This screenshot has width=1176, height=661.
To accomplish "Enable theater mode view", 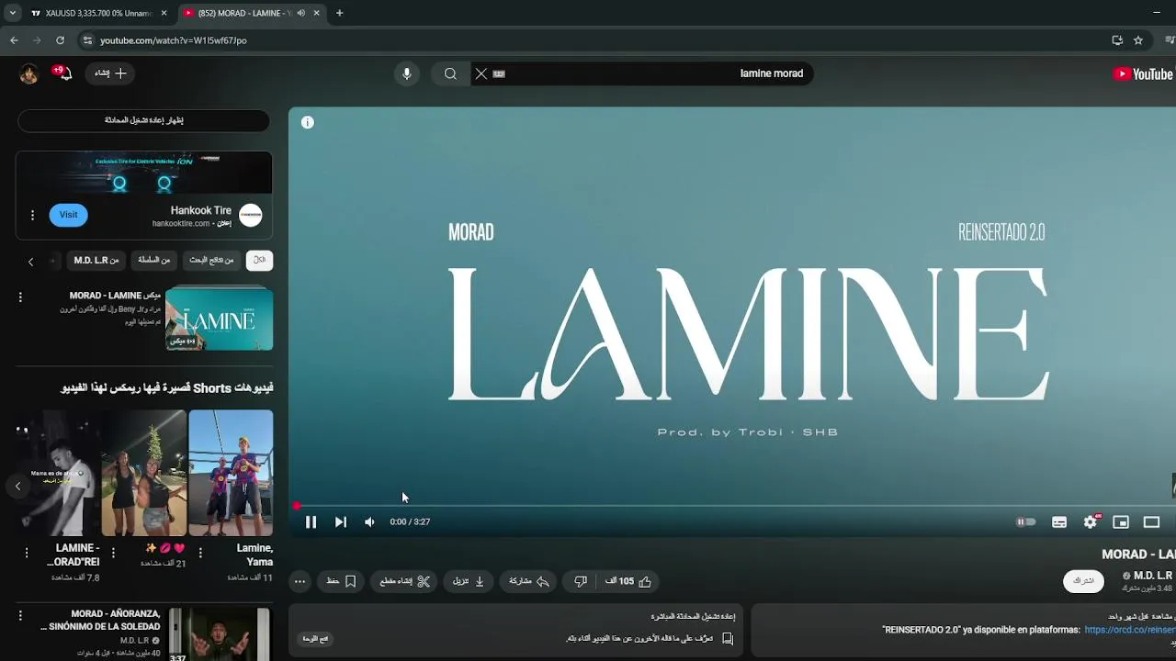I will click(x=1151, y=521).
